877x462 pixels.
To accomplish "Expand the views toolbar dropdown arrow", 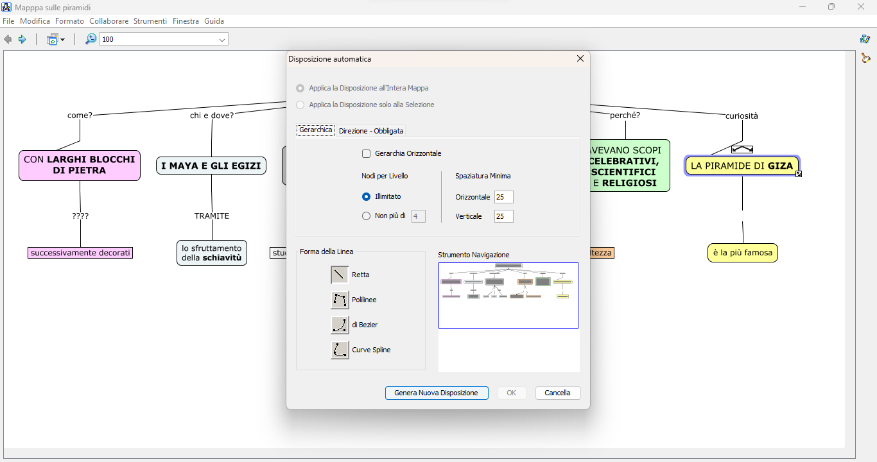I will click(62, 40).
